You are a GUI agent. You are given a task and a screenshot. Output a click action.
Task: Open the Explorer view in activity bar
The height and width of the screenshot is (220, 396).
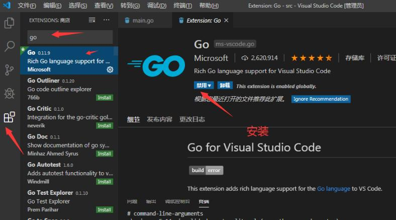(x=10, y=23)
